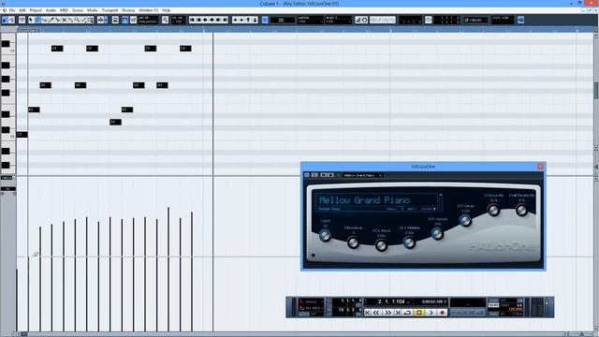Click the Cutoff knob in HALionOne
Screen dimensions: 599x337
[325, 236]
